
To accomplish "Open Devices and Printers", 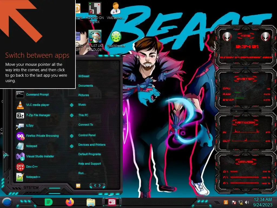I will pos(92,145).
